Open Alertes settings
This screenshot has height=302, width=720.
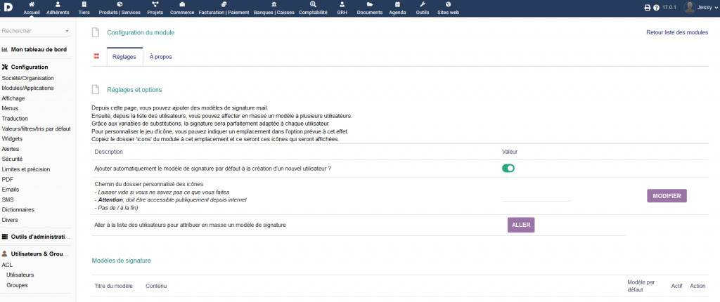coord(11,149)
